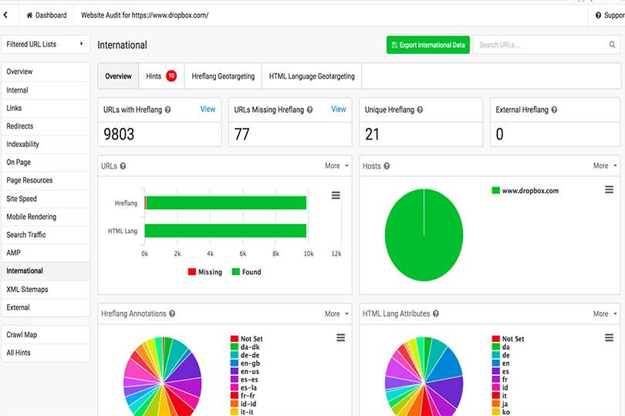The height and width of the screenshot is (416, 625).
Task: Open hamburger menu of HTML Lang Attributes chart
Action: [609, 337]
